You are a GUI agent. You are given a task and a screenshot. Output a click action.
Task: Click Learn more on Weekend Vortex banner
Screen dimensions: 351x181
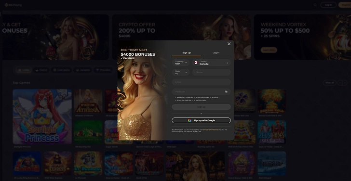(x=269, y=50)
